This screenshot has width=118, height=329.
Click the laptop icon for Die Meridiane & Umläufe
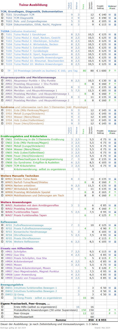[115, 87]
